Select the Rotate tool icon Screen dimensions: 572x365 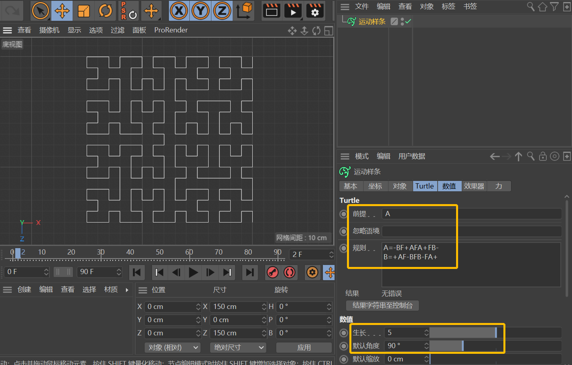105,11
